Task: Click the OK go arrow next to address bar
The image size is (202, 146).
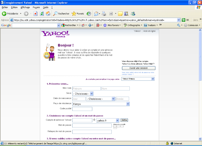Action: click(183, 20)
